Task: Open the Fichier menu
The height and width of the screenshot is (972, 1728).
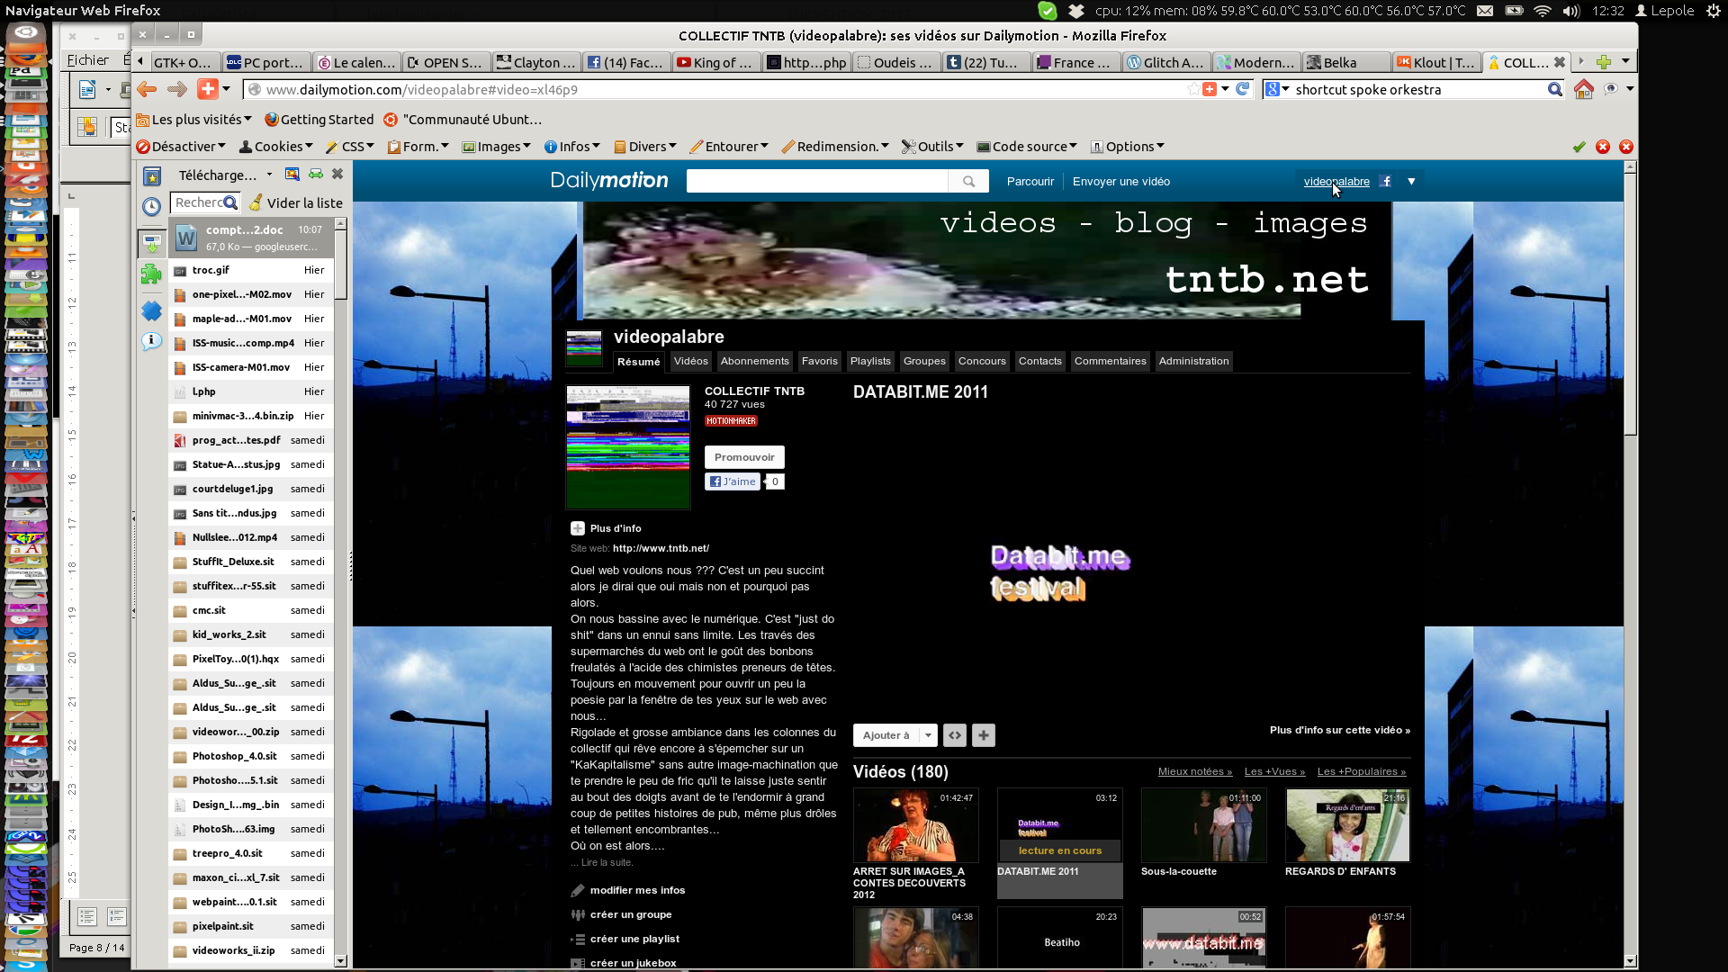Action: (88, 60)
